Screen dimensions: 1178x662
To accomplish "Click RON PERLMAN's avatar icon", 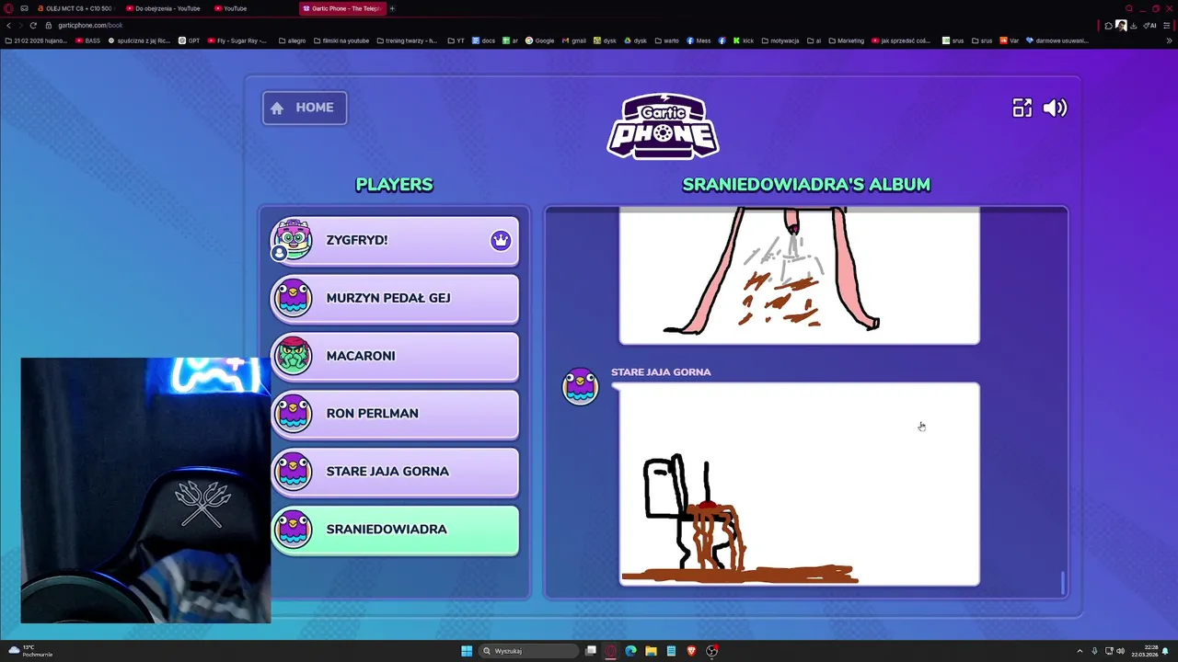I will click(294, 414).
